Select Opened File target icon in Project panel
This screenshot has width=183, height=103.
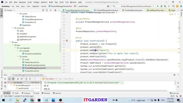[x=43, y=10]
